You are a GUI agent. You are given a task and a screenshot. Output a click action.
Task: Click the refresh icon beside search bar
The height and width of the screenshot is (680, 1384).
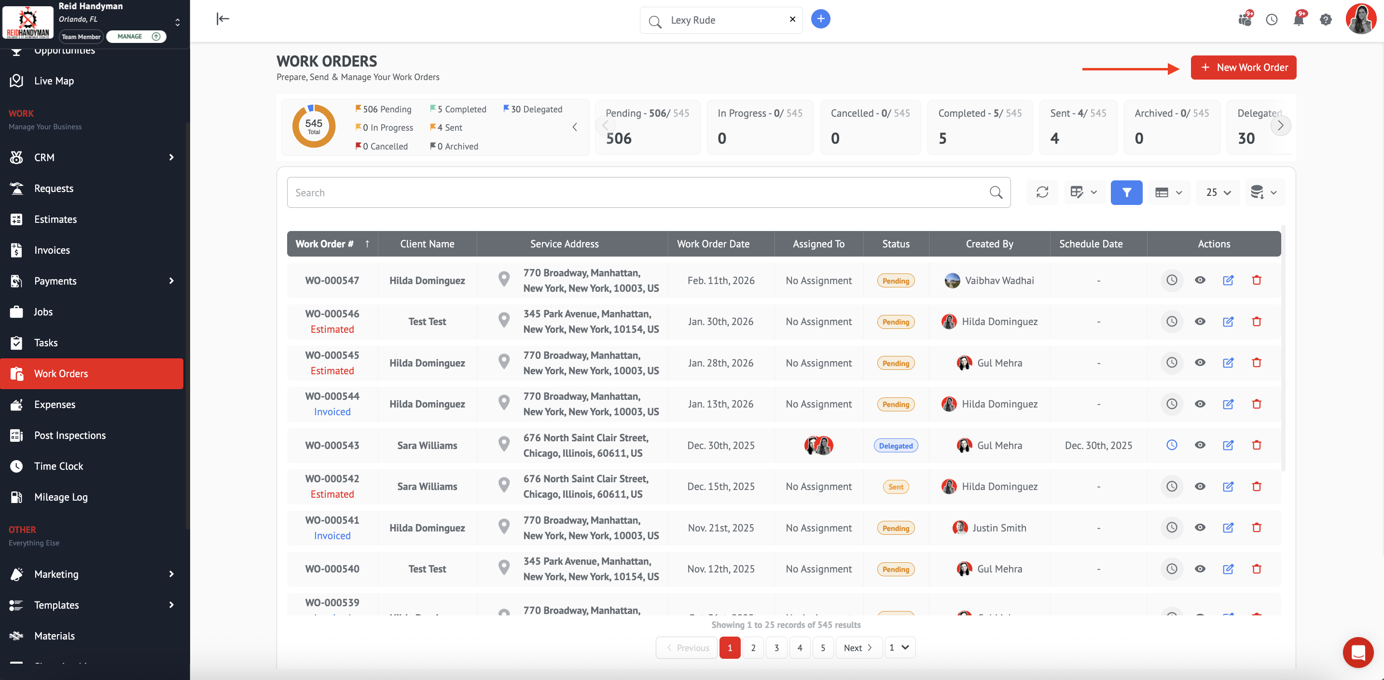point(1042,192)
